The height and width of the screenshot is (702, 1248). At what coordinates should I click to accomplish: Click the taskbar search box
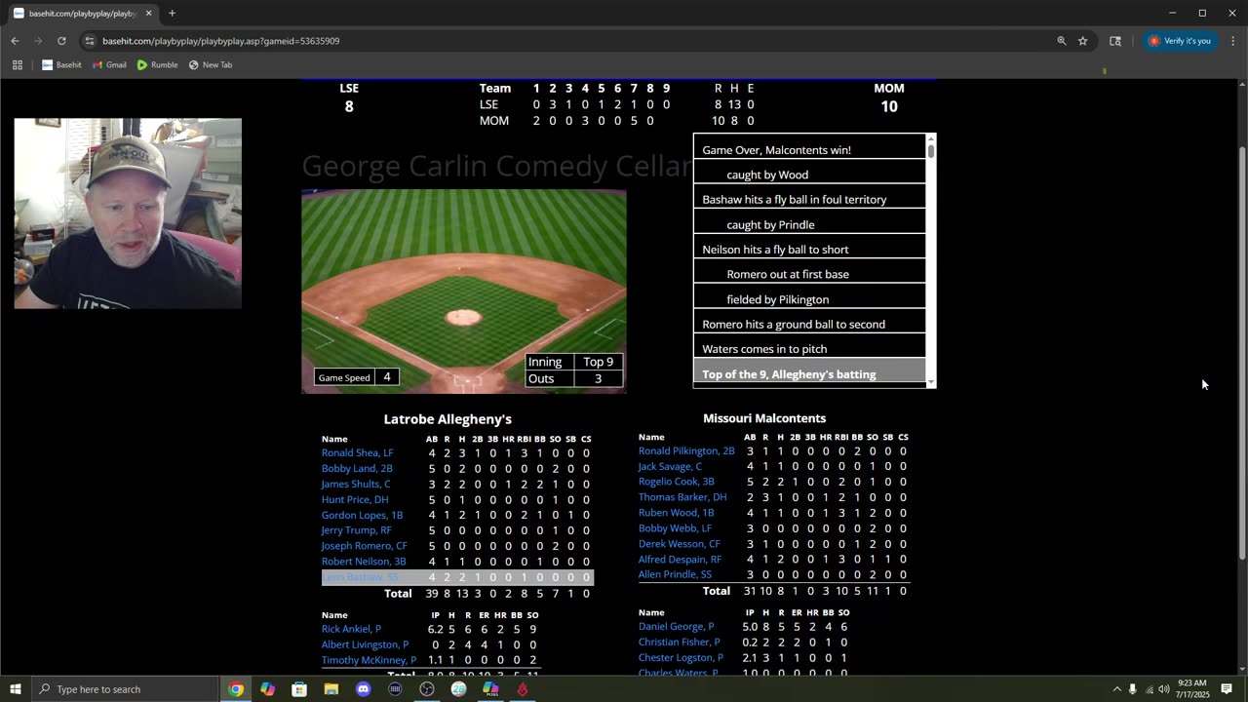point(125,689)
